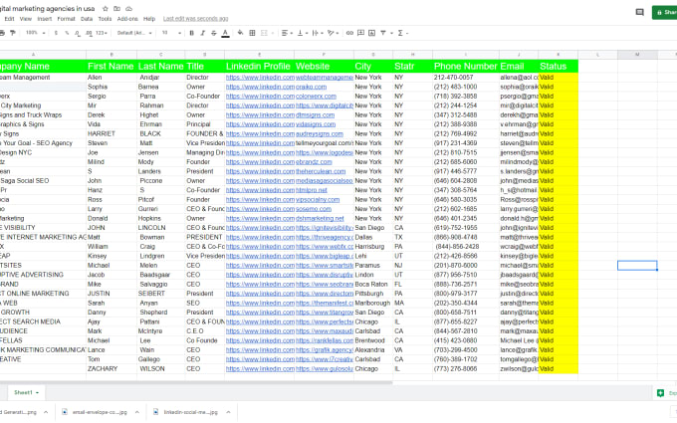Expand filter views dropdown arrow

click(391, 33)
